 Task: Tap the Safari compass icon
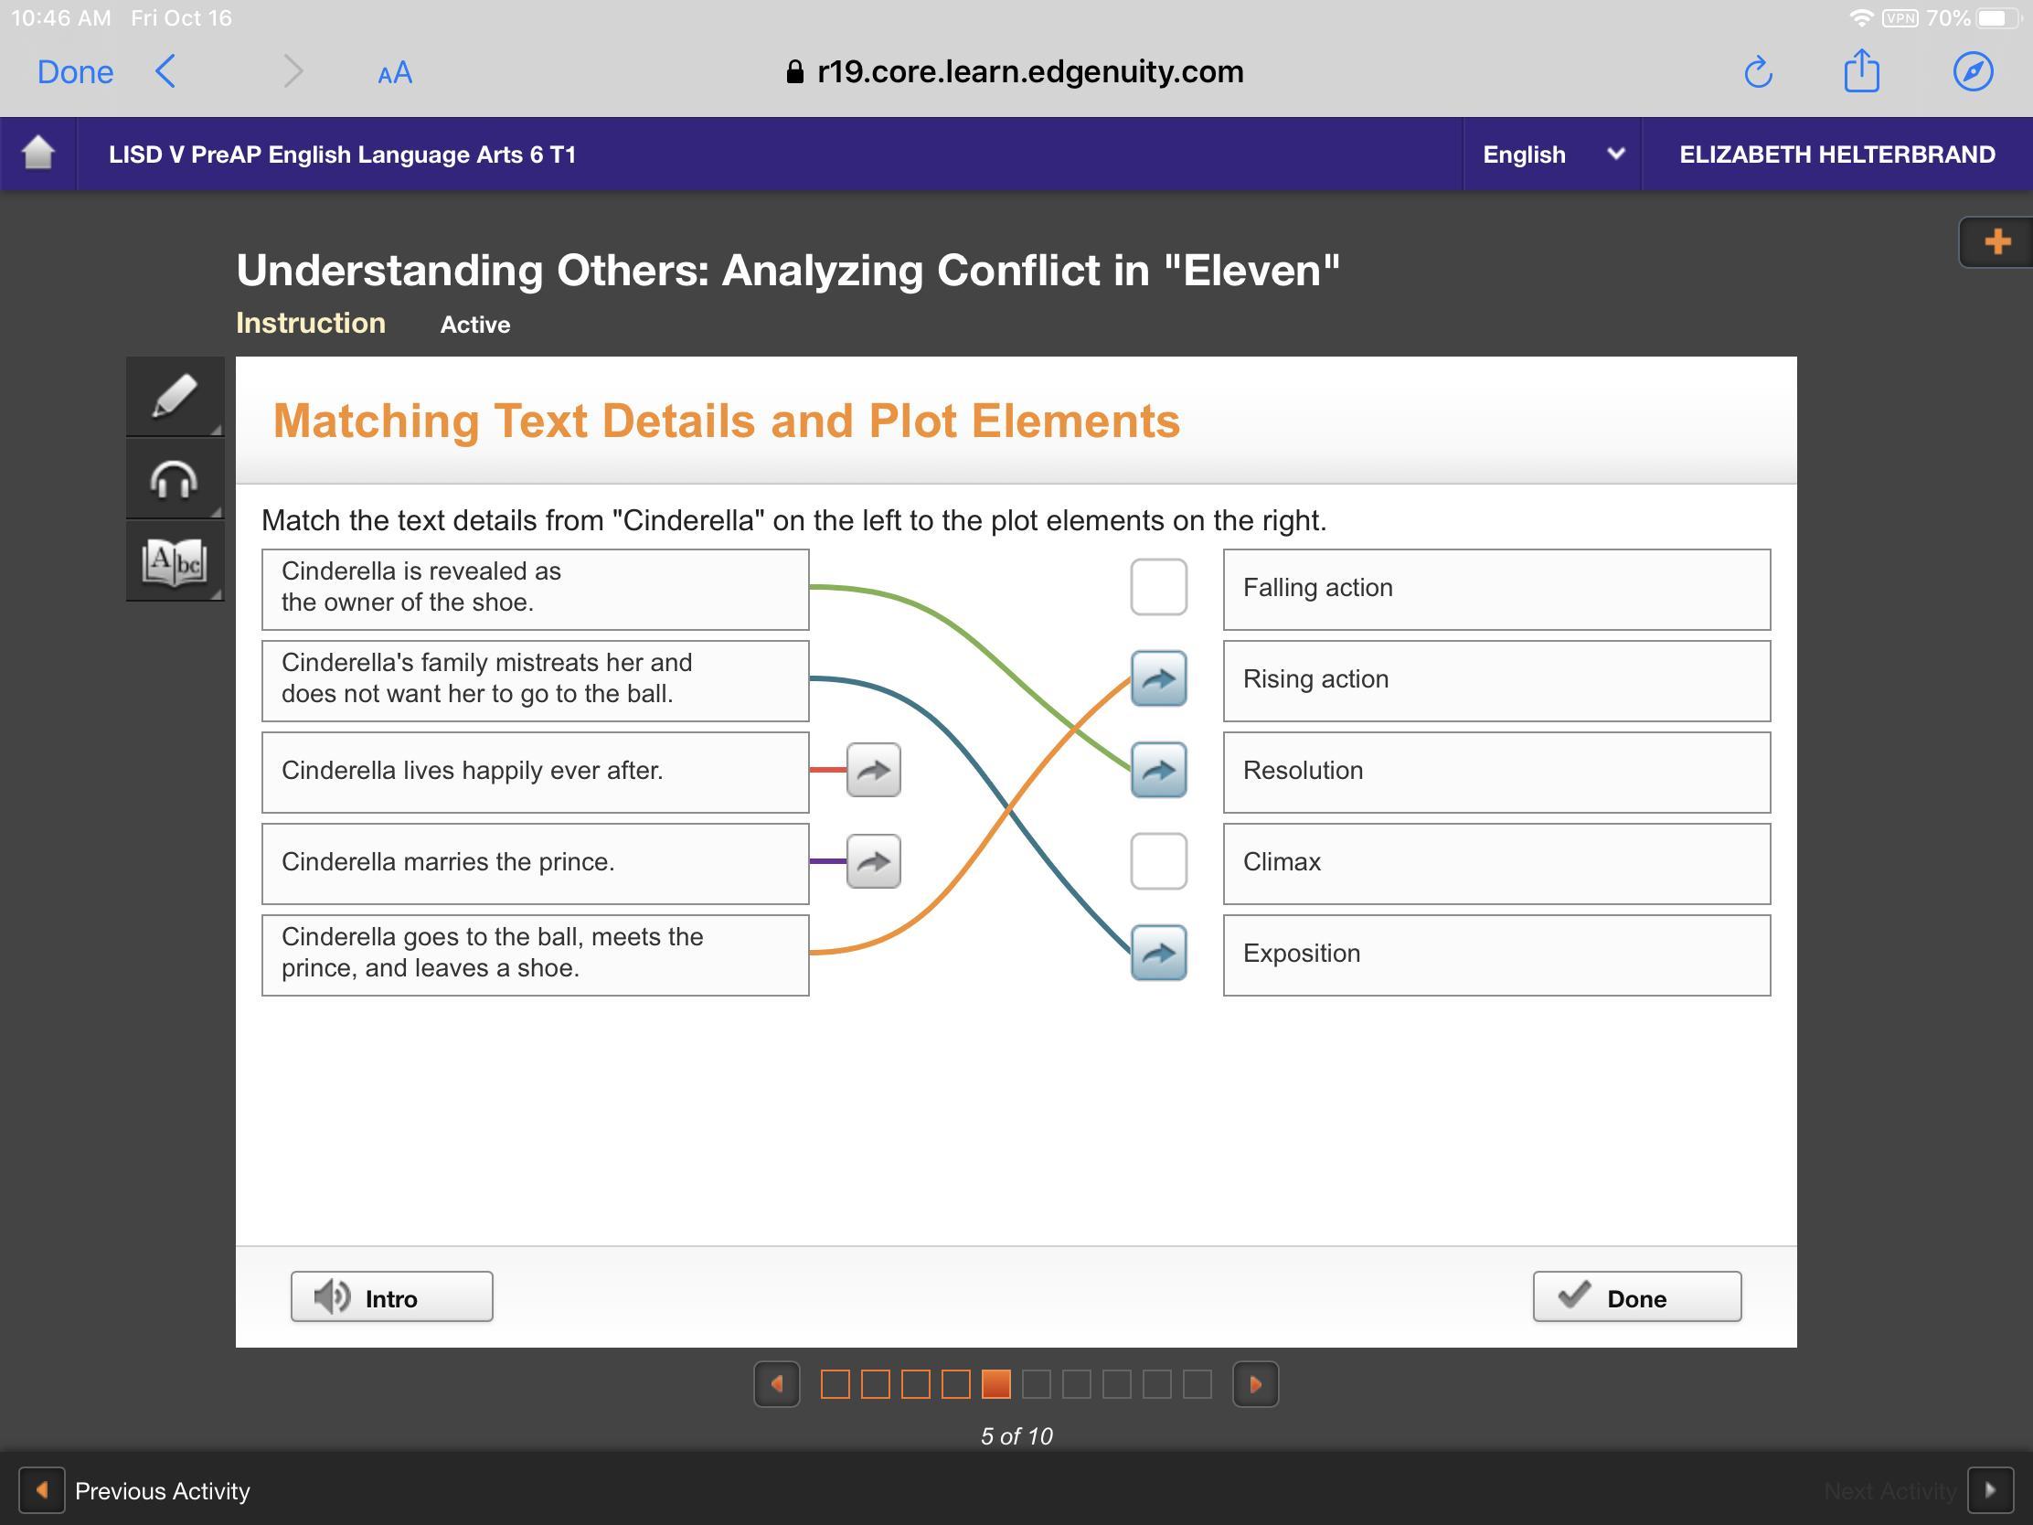pyautogui.click(x=1973, y=71)
